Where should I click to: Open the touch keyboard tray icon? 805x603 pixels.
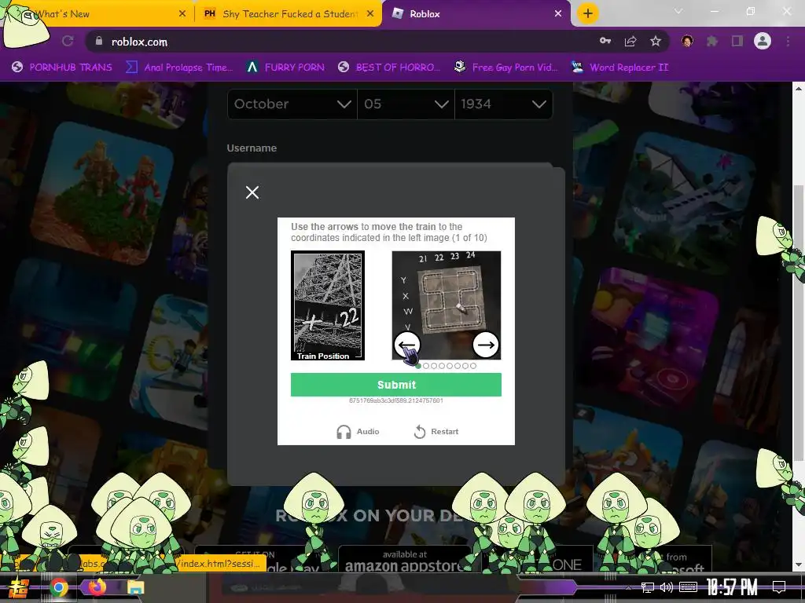click(x=688, y=587)
